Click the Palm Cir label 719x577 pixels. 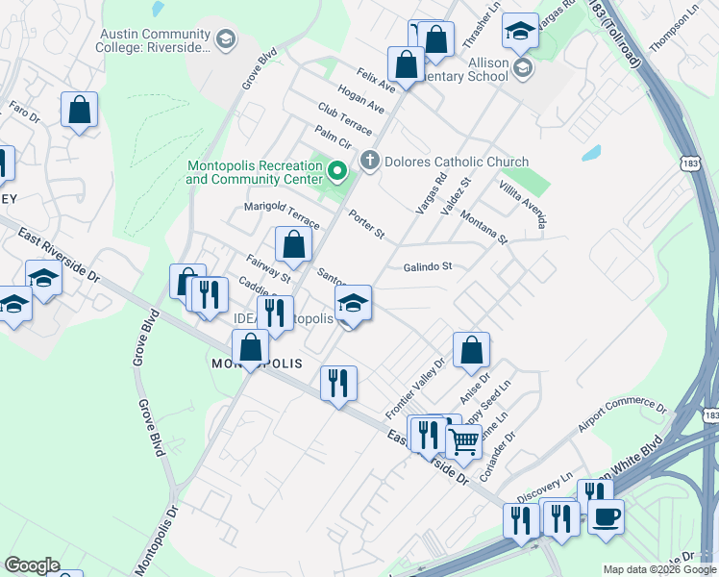[x=334, y=138]
